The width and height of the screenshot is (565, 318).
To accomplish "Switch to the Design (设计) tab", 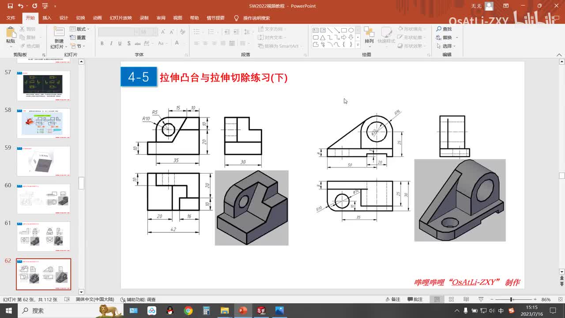I will tap(64, 18).
